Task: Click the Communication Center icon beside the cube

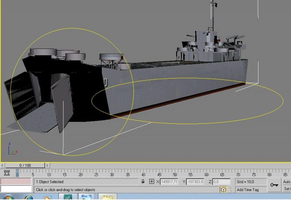Action: click(230, 189)
